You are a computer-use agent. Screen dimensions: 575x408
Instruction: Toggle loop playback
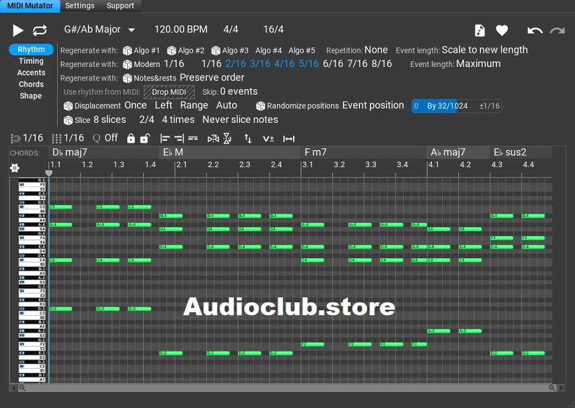[40, 30]
